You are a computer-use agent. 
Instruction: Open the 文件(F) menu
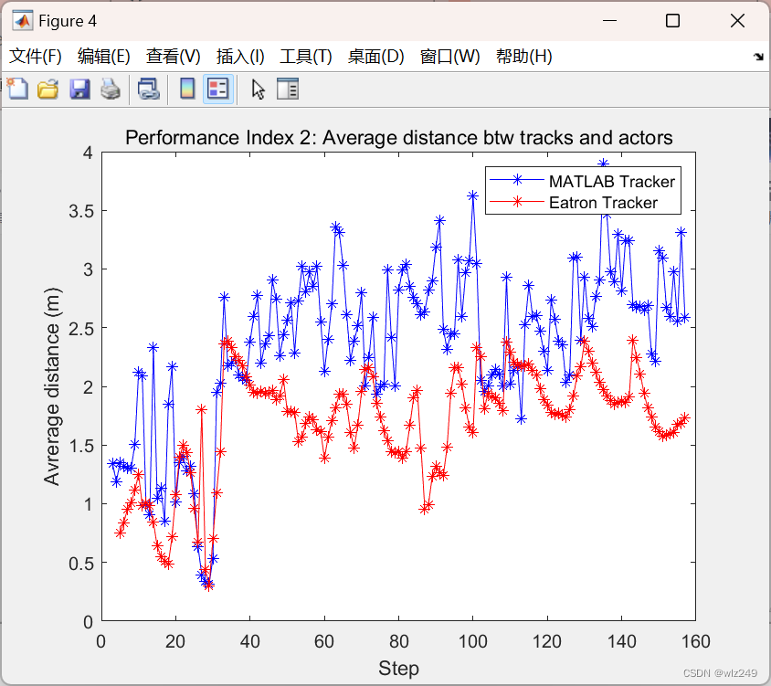pyautogui.click(x=36, y=56)
